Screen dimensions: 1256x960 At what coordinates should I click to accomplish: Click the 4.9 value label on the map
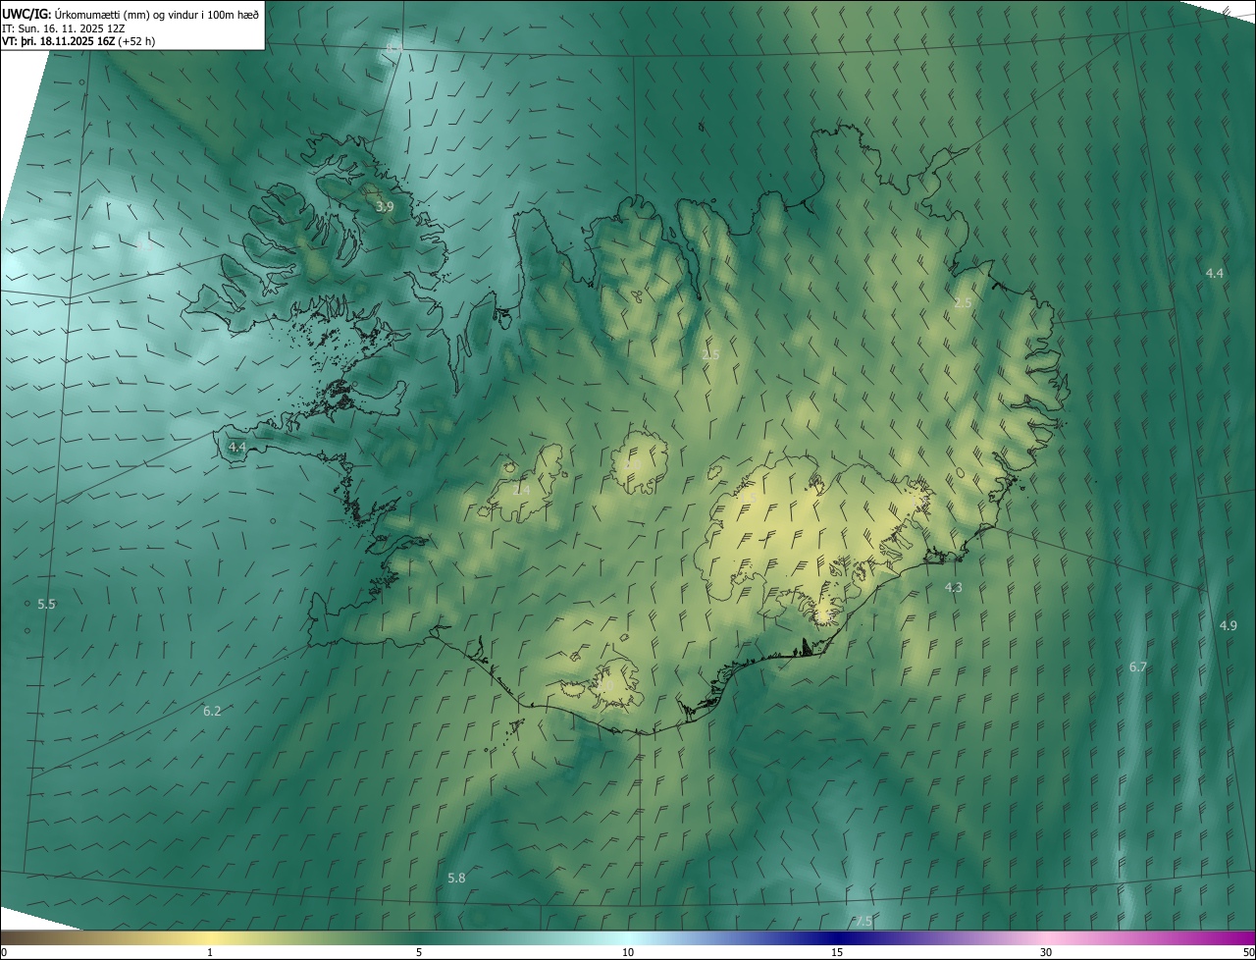[x=1229, y=625]
